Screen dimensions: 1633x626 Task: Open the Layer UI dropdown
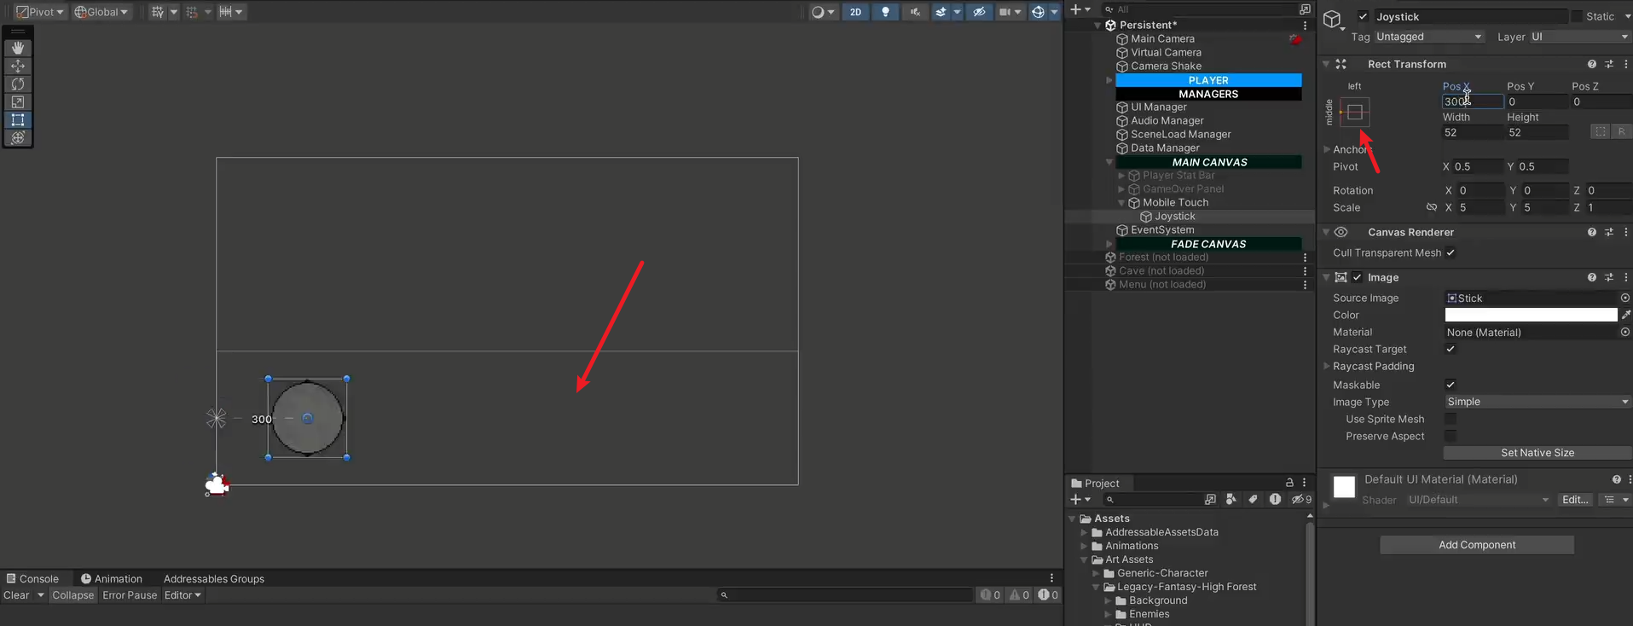1579,37
